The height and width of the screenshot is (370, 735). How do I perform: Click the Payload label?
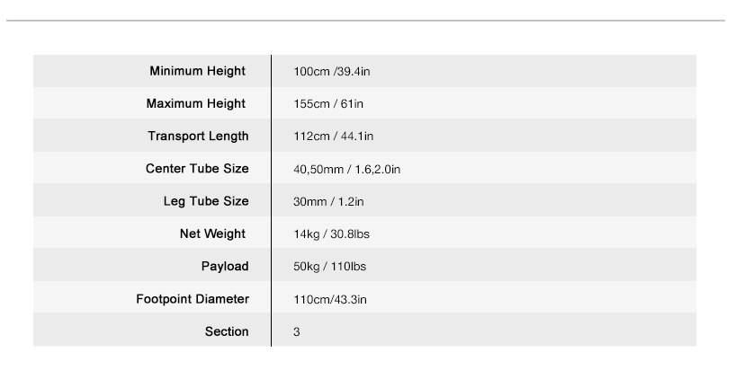click(225, 266)
